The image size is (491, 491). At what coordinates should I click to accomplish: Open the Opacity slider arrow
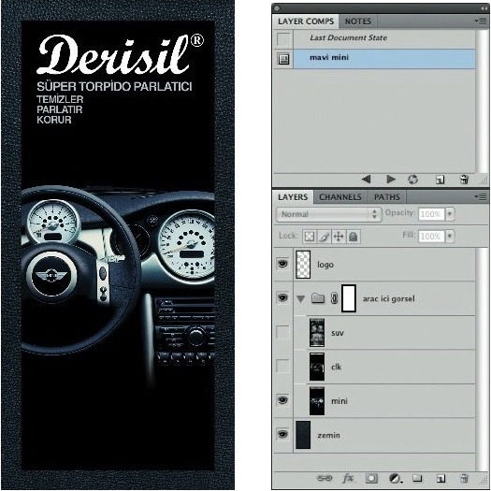point(450,214)
